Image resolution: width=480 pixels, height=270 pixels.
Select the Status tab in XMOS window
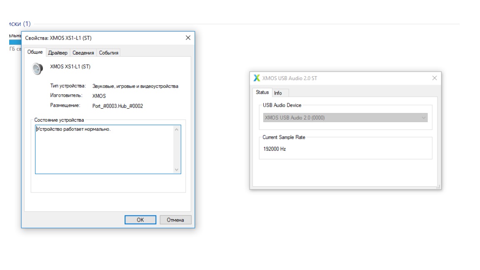[x=262, y=92]
